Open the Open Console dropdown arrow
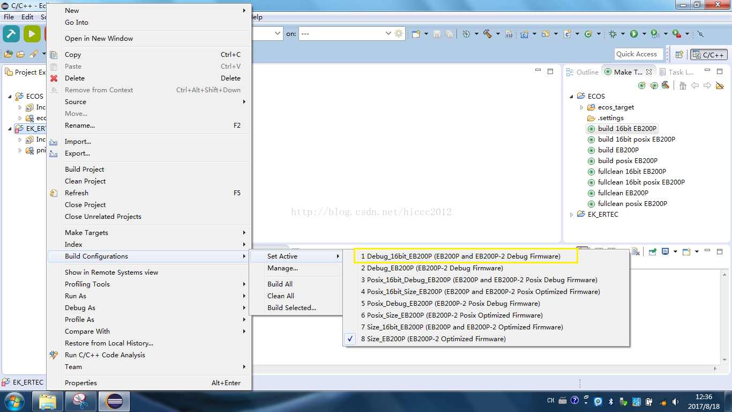Image resolution: width=732 pixels, height=412 pixels. pyautogui.click(x=697, y=251)
